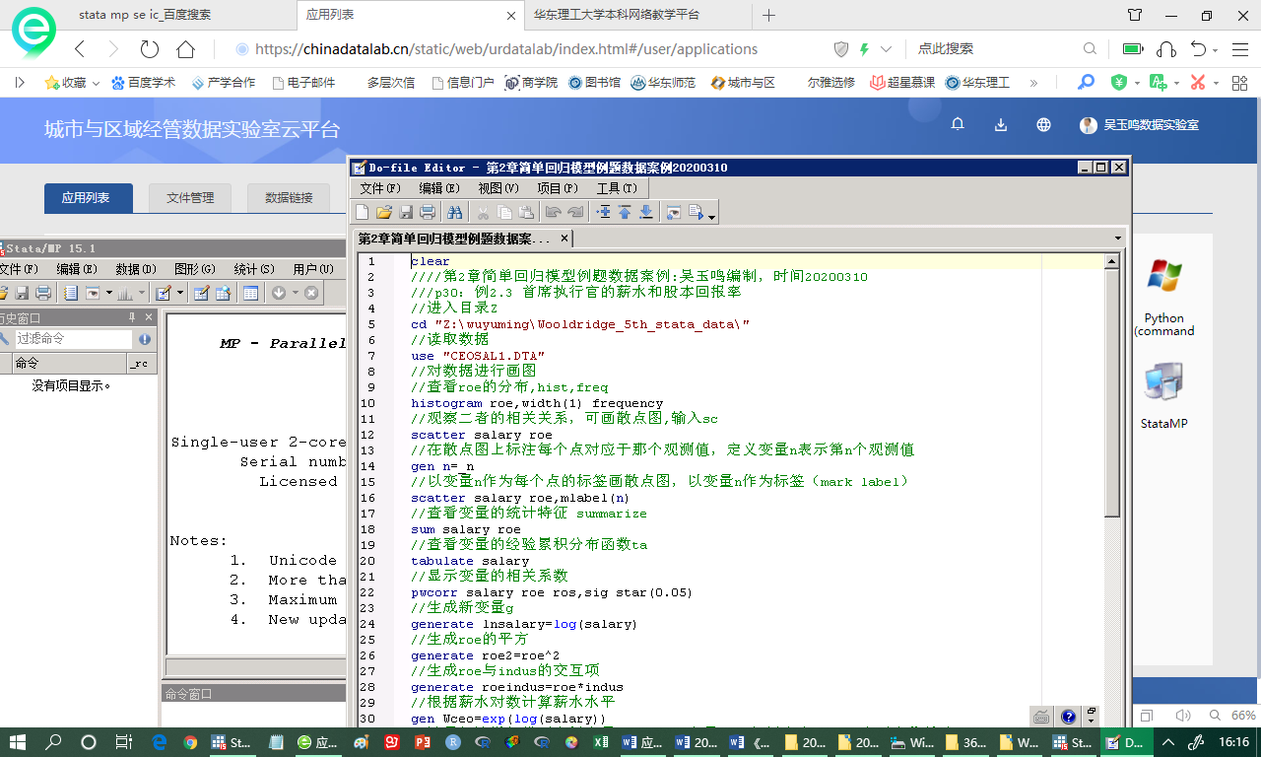Screen dimensions: 1261x757
Task: Open 视图(V) menu in Do-file Editor
Action: coord(498,188)
